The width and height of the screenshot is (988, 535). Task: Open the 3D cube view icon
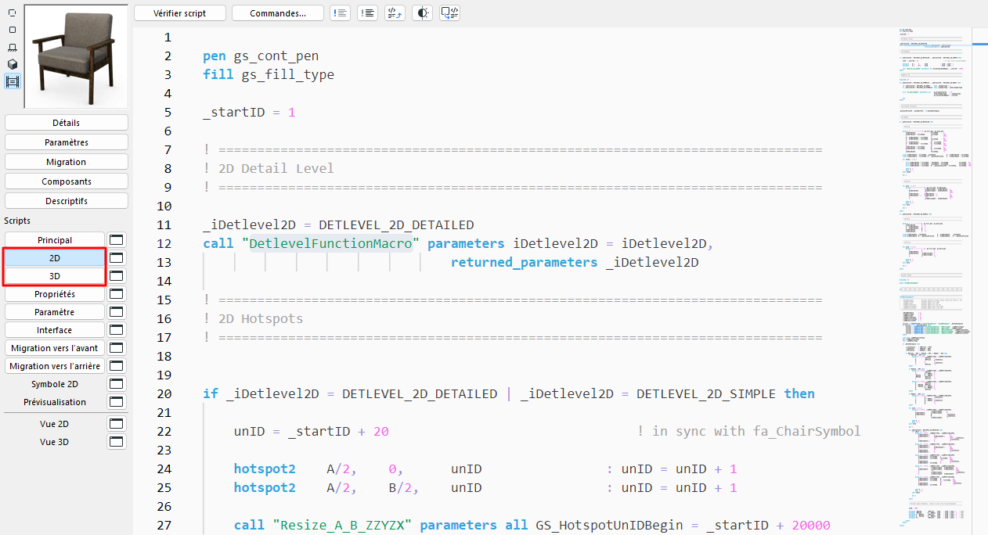click(x=12, y=63)
